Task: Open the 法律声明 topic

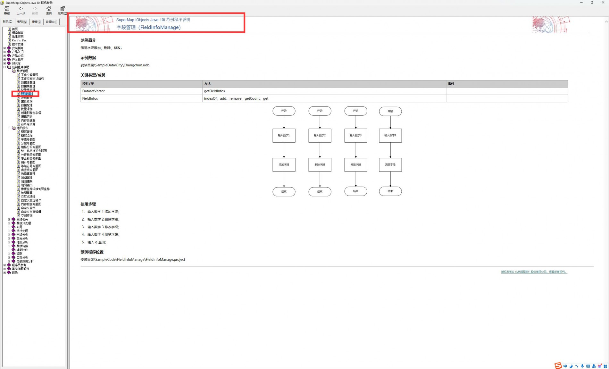Action: (x=18, y=37)
